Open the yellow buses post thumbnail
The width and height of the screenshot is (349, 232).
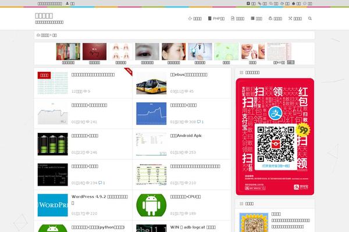(x=151, y=83)
